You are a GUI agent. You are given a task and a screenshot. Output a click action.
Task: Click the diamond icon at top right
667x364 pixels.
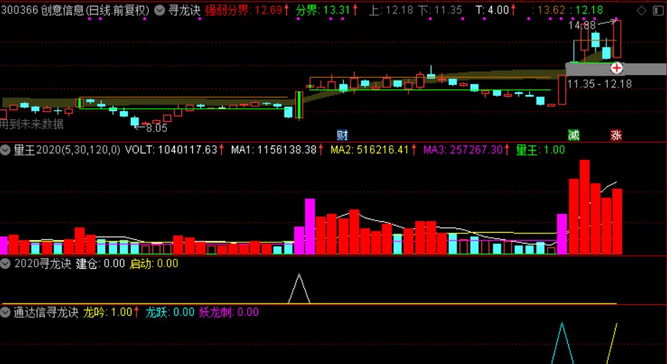tap(642, 11)
